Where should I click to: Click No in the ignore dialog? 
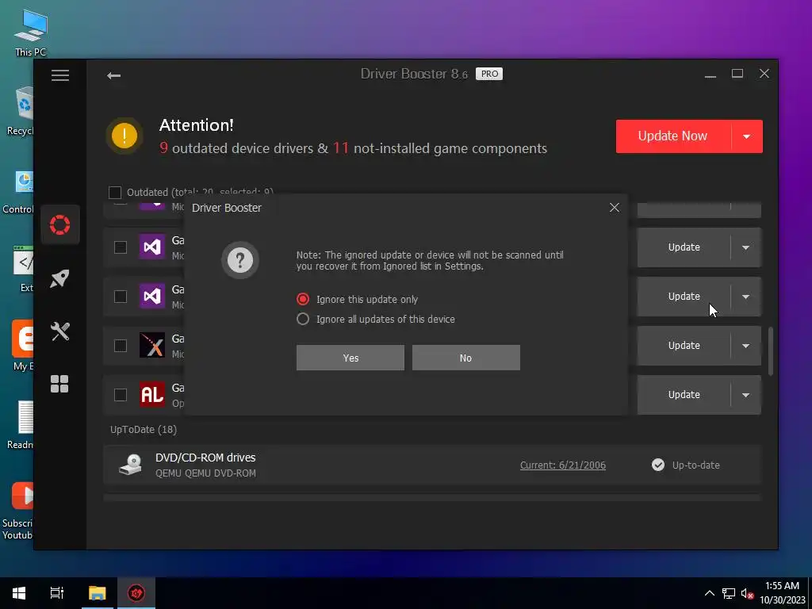466,358
